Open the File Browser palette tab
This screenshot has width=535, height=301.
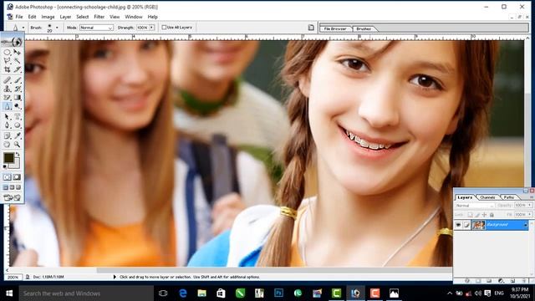[x=334, y=28]
